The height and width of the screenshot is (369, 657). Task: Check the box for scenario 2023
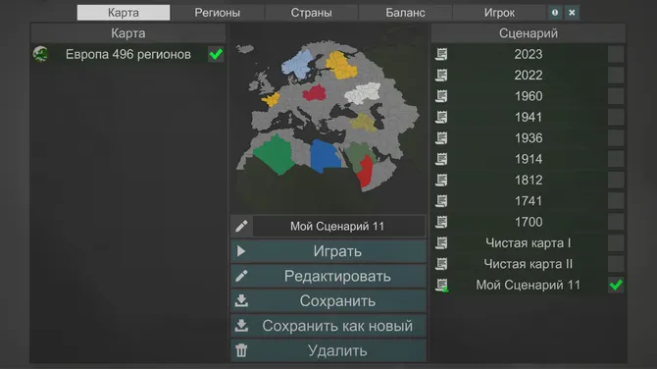tap(616, 54)
